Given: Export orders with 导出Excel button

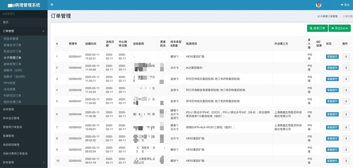Looking at the screenshot, I should click(x=339, y=28).
